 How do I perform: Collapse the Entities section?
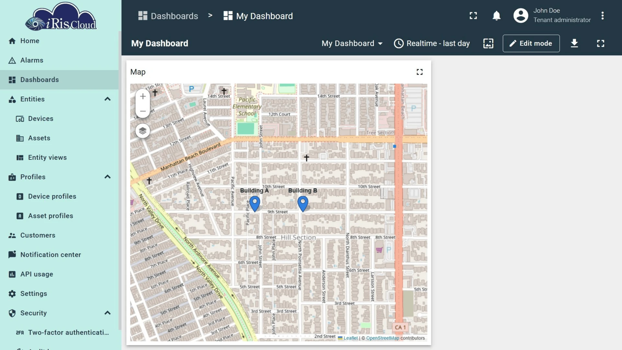[108, 99]
